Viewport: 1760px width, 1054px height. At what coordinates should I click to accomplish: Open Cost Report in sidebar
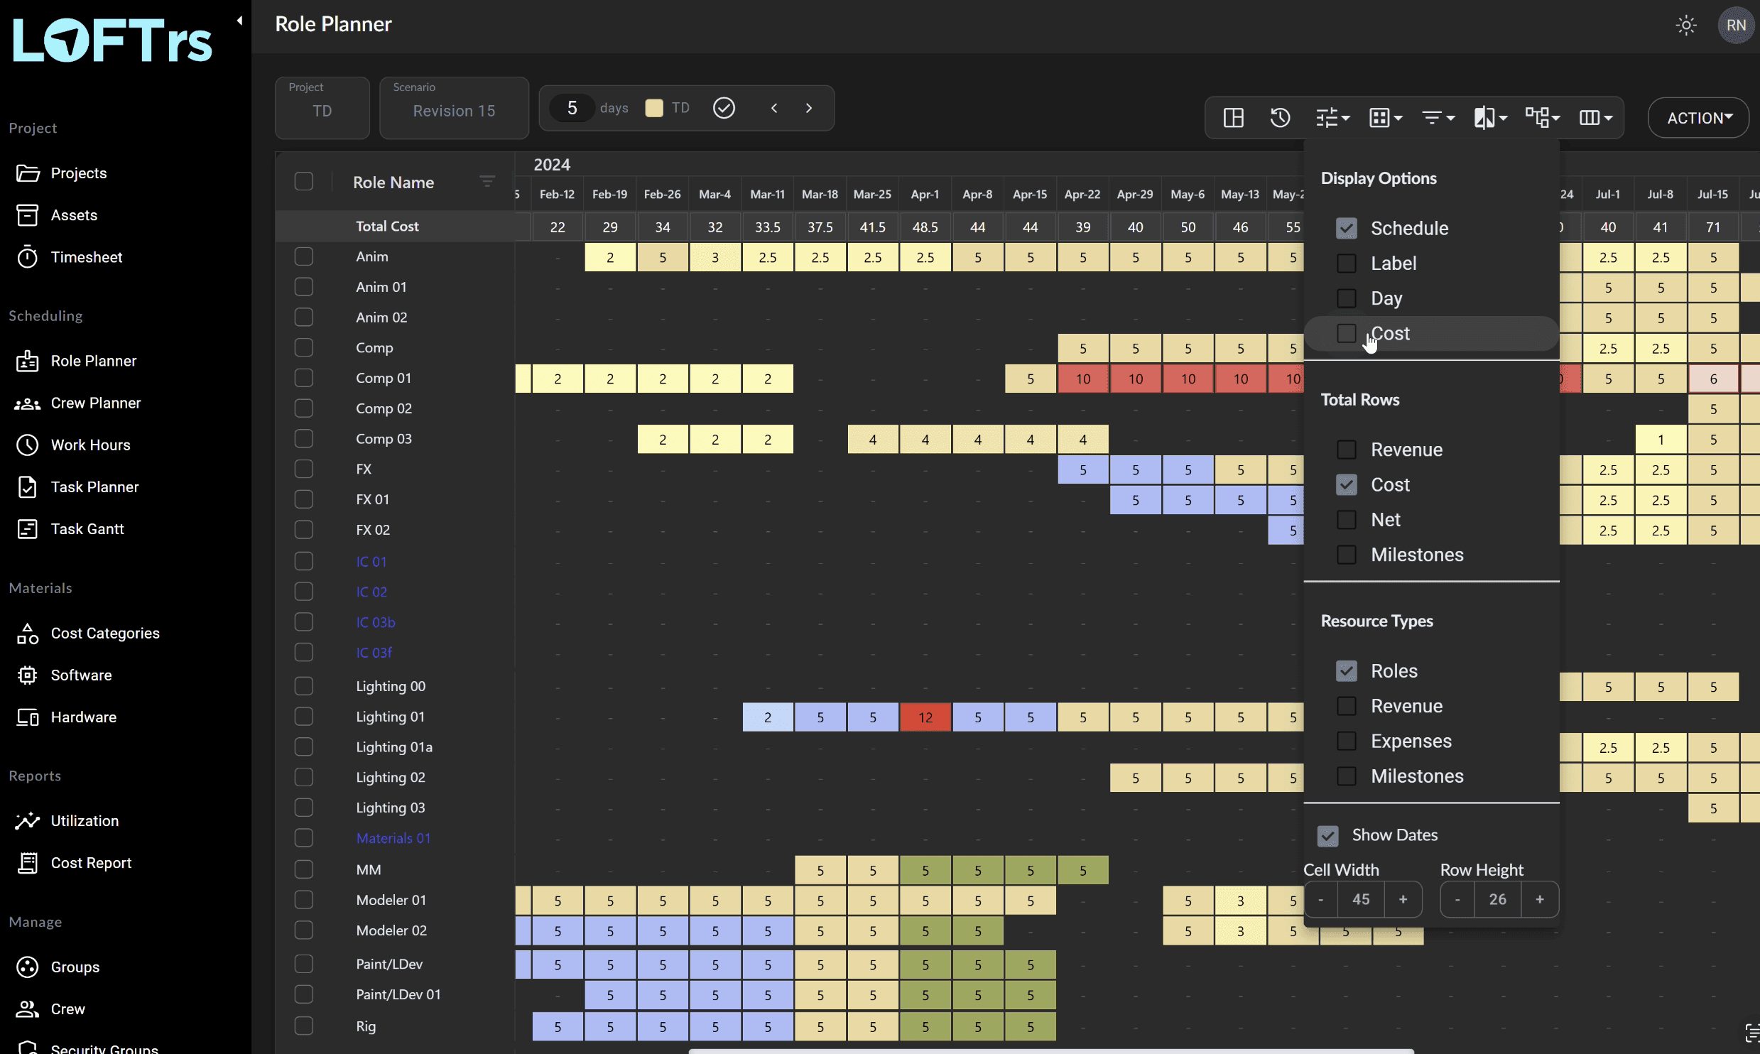click(x=91, y=862)
